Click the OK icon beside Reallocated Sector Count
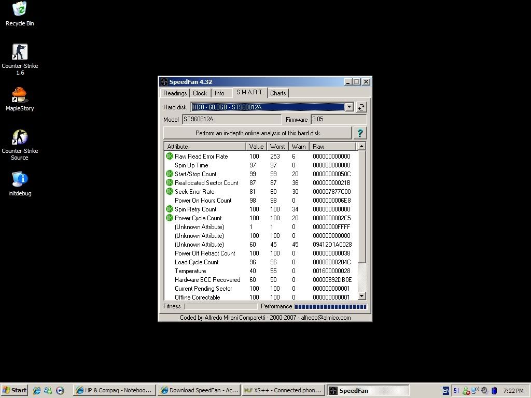This screenshot has height=398, width=531. [170, 182]
